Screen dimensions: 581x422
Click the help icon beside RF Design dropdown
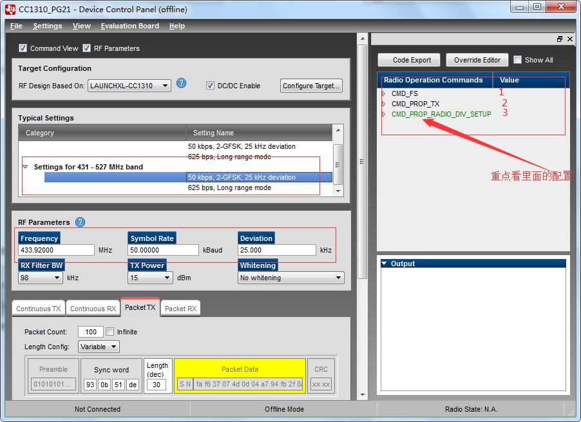pyautogui.click(x=181, y=83)
